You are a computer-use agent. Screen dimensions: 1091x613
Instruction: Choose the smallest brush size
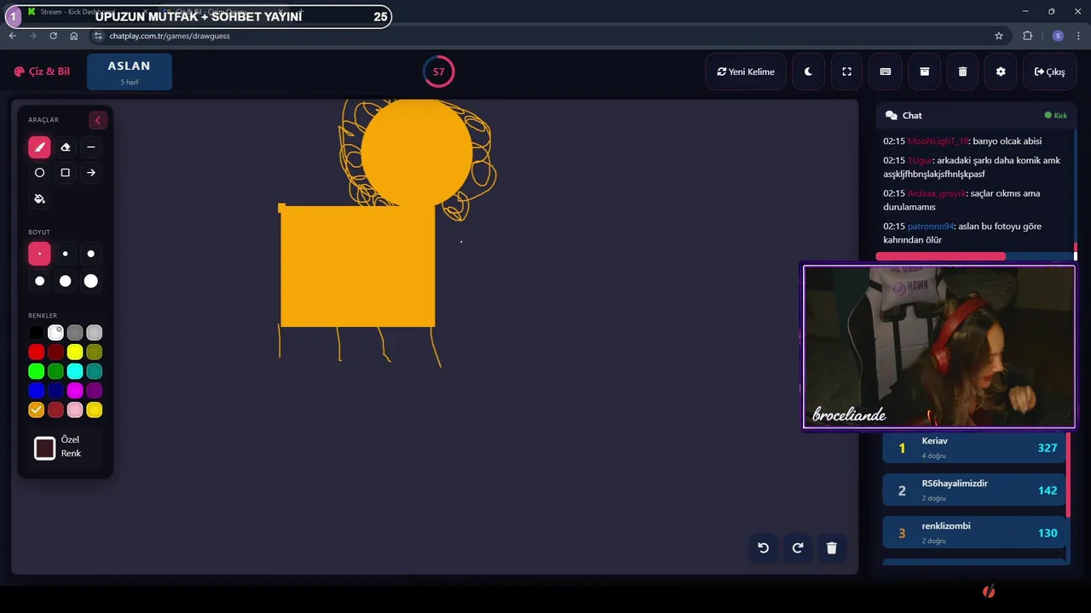pyautogui.click(x=39, y=254)
